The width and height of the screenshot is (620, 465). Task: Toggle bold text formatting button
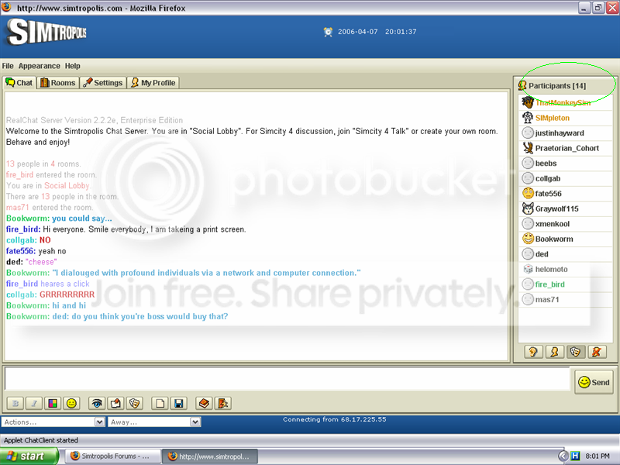pyautogui.click(x=15, y=403)
